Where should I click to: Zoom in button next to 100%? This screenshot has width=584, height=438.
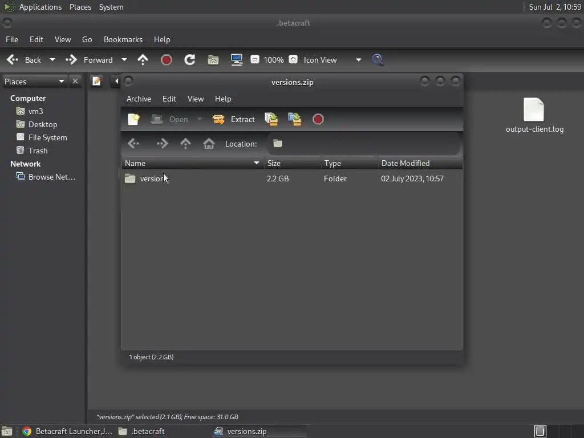coord(293,59)
